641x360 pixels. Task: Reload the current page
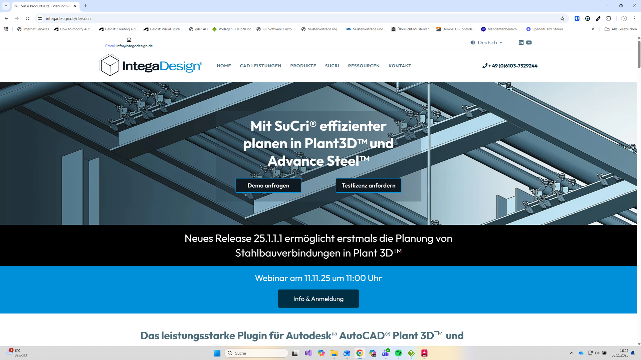pyautogui.click(x=28, y=19)
